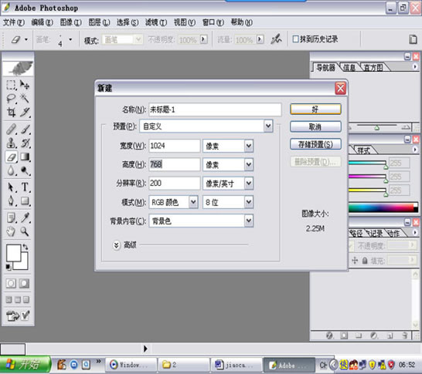Screen dimensions: 422x374
Task: Switch to Quick Mask mode
Action: [24, 283]
